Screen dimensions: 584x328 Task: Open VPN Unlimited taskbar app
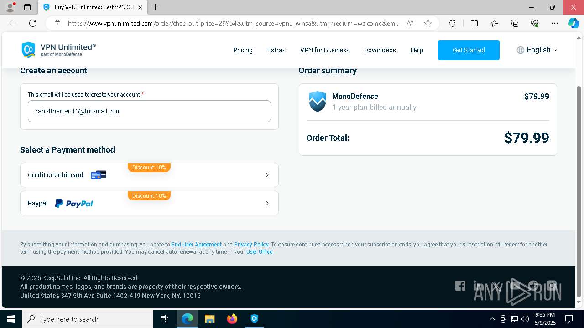(255, 319)
